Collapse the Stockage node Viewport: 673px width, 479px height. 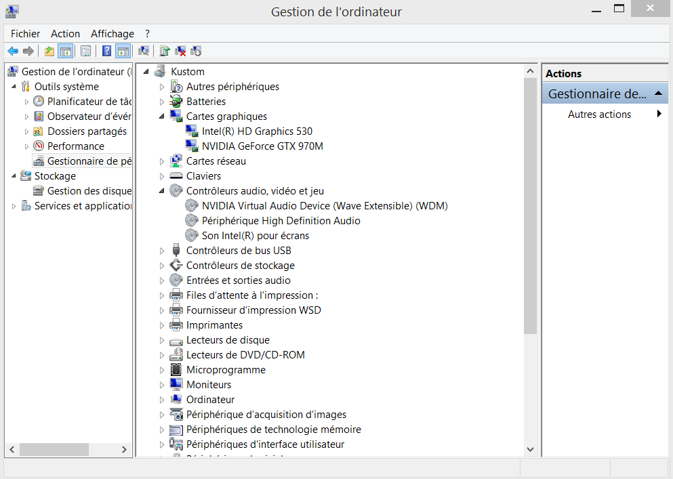click(14, 176)
